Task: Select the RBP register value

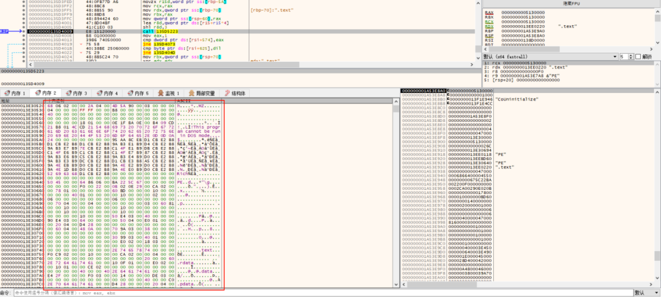Action: [523, 31]
